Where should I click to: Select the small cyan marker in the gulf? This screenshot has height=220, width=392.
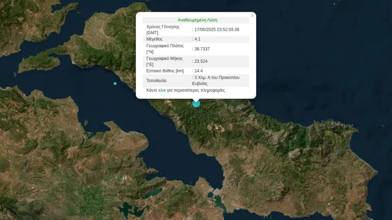[x=115, y=84]
